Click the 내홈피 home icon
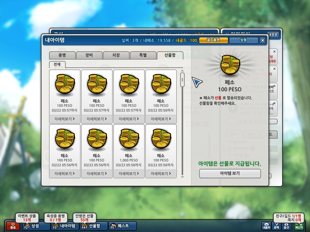The width and height of the screenshot is (310, 232). 266,226
